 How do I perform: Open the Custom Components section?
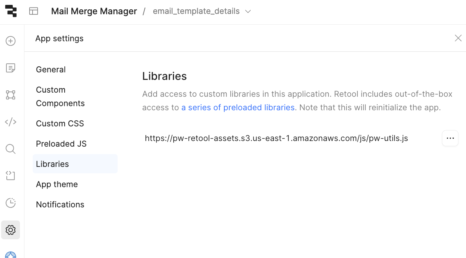point(60,97)
